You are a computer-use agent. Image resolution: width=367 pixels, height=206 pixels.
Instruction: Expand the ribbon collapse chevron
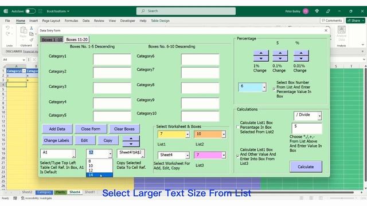tap(363, 45)
